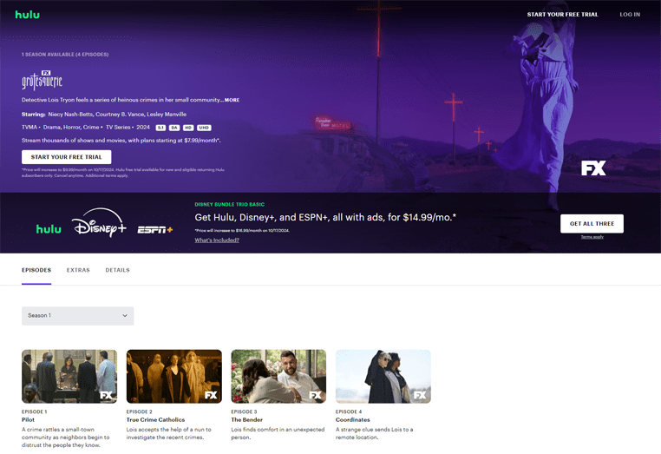This screenshot has height=454, width=661.
Task: Switch to the Episodes tab
Action: coord(36,270)
